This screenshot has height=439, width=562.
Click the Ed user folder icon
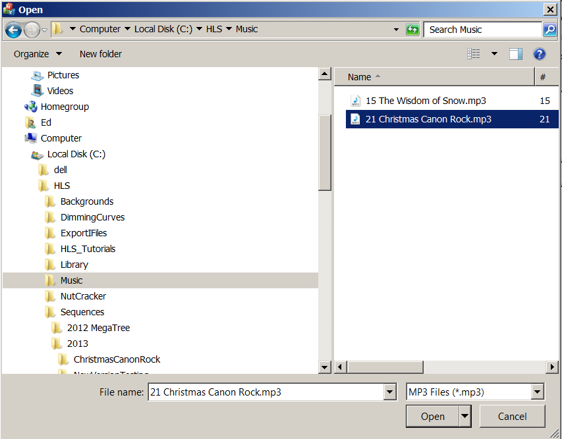pos(31,122)
